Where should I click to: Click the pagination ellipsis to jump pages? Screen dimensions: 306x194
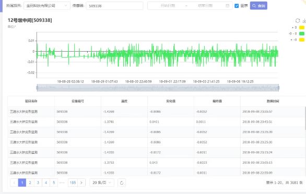click(62, 183)
